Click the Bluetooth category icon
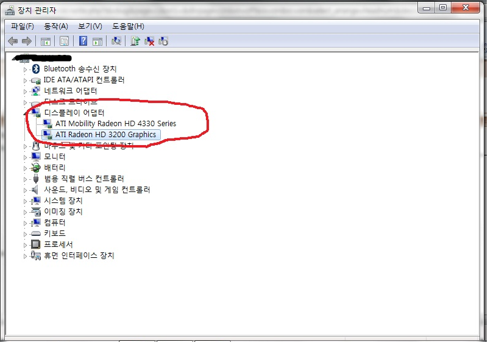The height and width of the screenshot is (342, 499). (x=36, y=69)
